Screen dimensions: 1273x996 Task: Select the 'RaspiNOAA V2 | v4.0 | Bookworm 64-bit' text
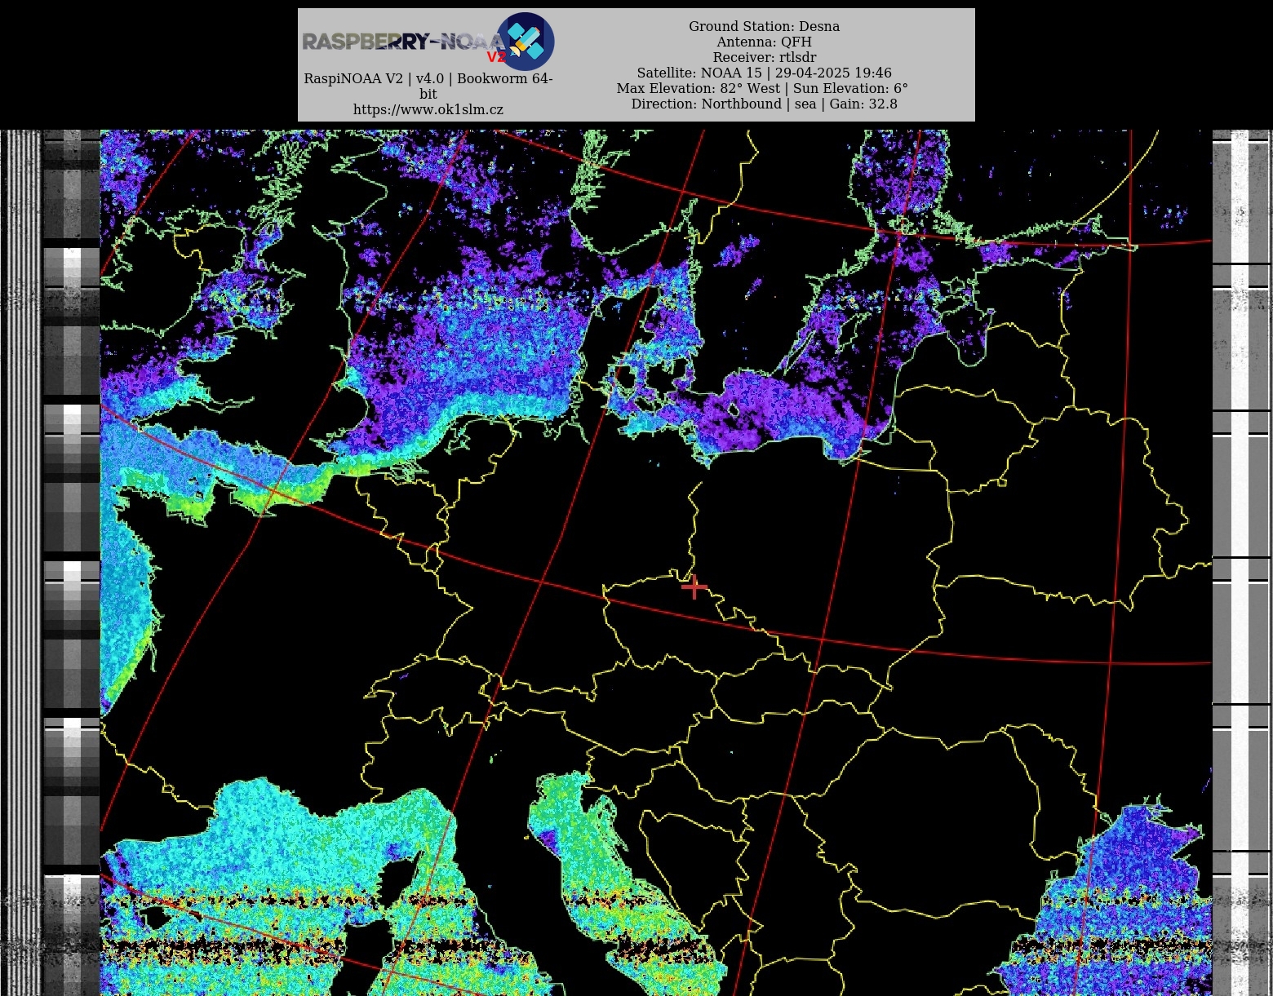(x=428, y=86)
